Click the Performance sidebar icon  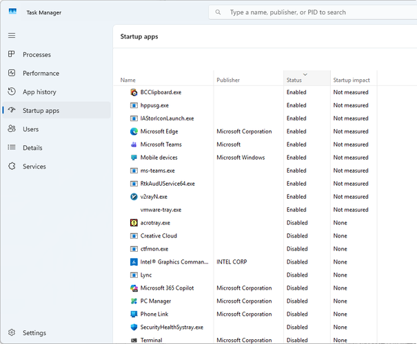click(12, 73)
